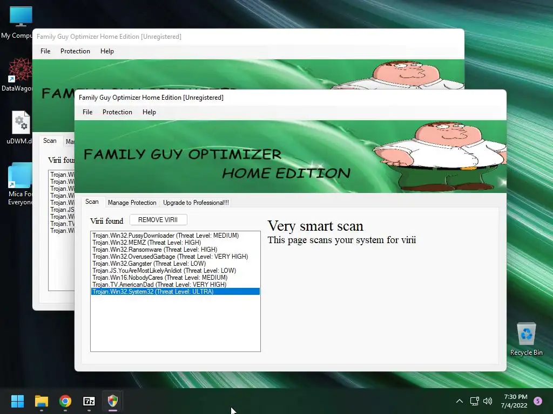Select Trojan.TV.AmericanDad list entry

tap(176, 285)
